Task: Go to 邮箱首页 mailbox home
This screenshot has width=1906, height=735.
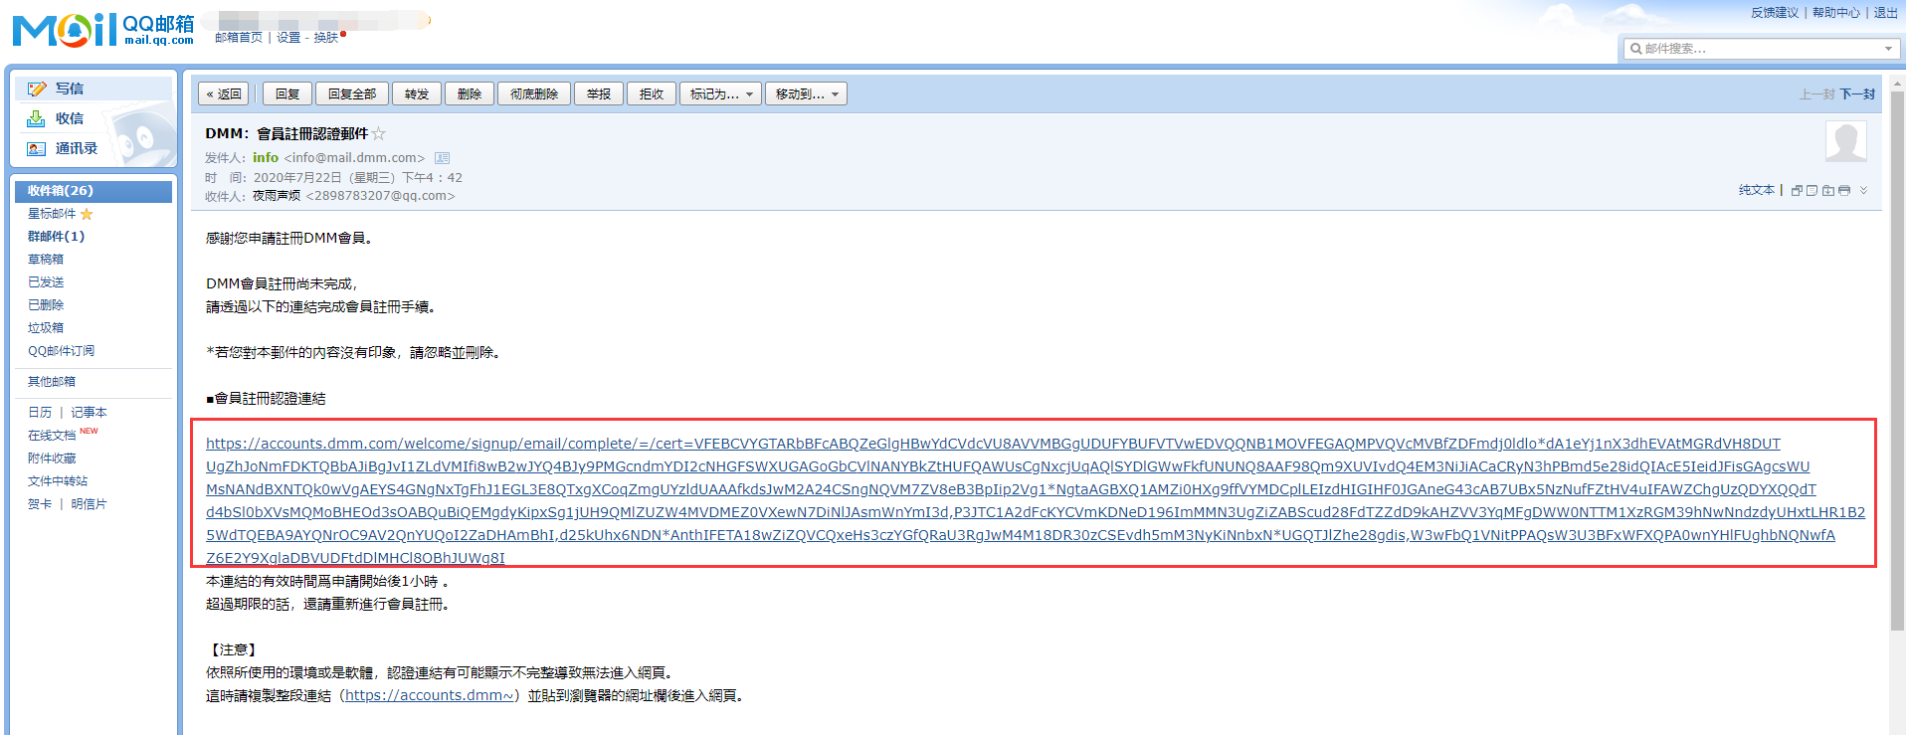Action: click(x=239, y=38)
